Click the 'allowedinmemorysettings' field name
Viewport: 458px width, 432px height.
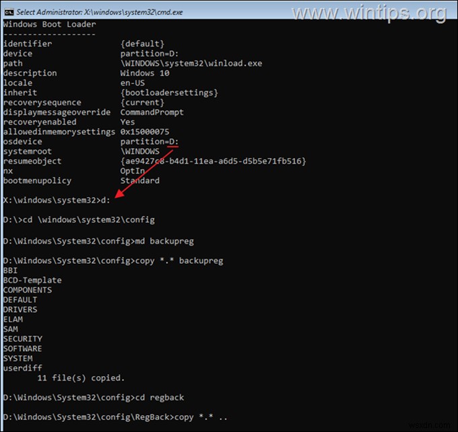pos(59,132)
